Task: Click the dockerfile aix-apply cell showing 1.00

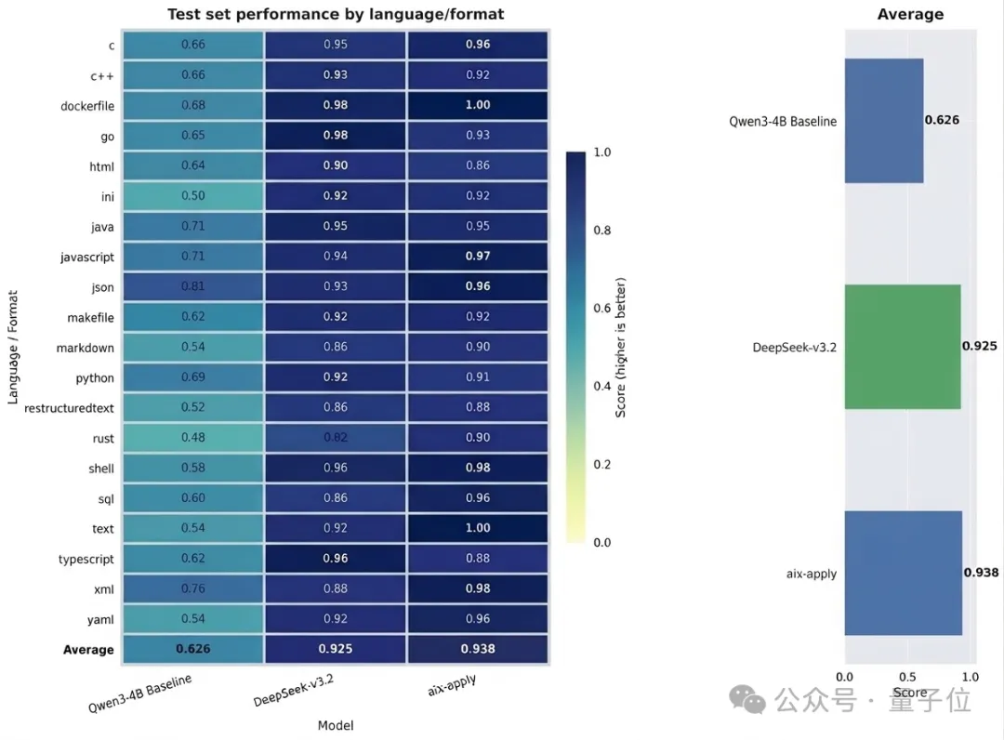Action: point(478,105)
